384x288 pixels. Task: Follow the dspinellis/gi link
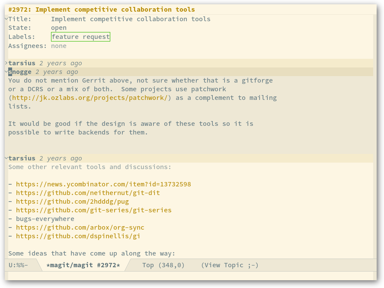tap(78, 236)
